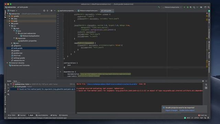
Task: Click the green inspection indicator at editor top right
Action: [209, 11]
